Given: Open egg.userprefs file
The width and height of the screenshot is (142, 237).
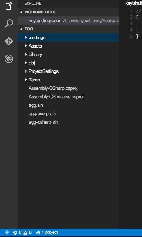Looking at the screenshot, I should [42, 113].
